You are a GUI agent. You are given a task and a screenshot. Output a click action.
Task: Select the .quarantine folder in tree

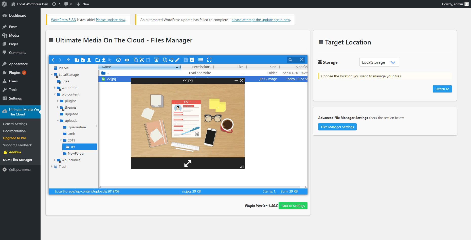77,127
